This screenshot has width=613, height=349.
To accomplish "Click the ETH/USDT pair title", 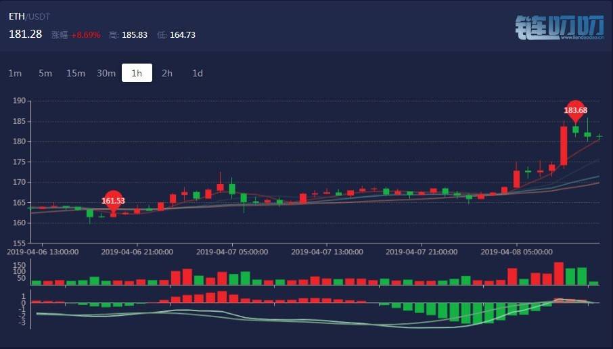I will coord(29,16).
